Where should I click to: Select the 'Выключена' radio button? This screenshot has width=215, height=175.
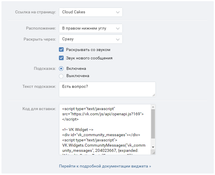click(x=61, y=76)
